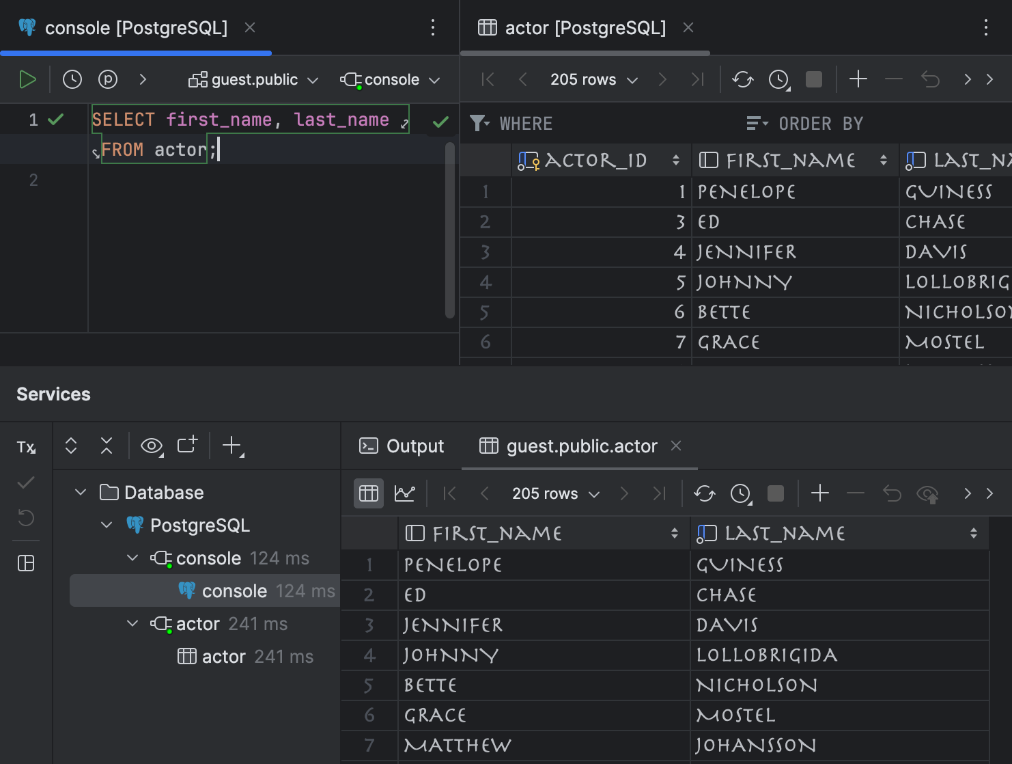Open the WHERE filter field
Image resolution: width=1012 pixels, height=764 pixels.
[x=525, y=123]
